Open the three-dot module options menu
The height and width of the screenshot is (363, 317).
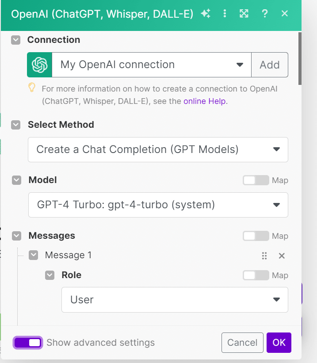pos(225,14)
